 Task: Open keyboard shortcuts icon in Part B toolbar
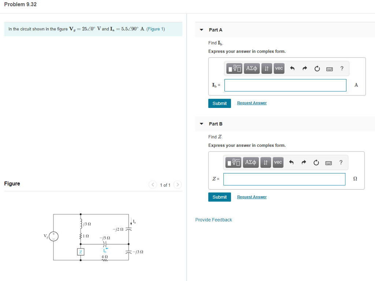coord(329,162)
